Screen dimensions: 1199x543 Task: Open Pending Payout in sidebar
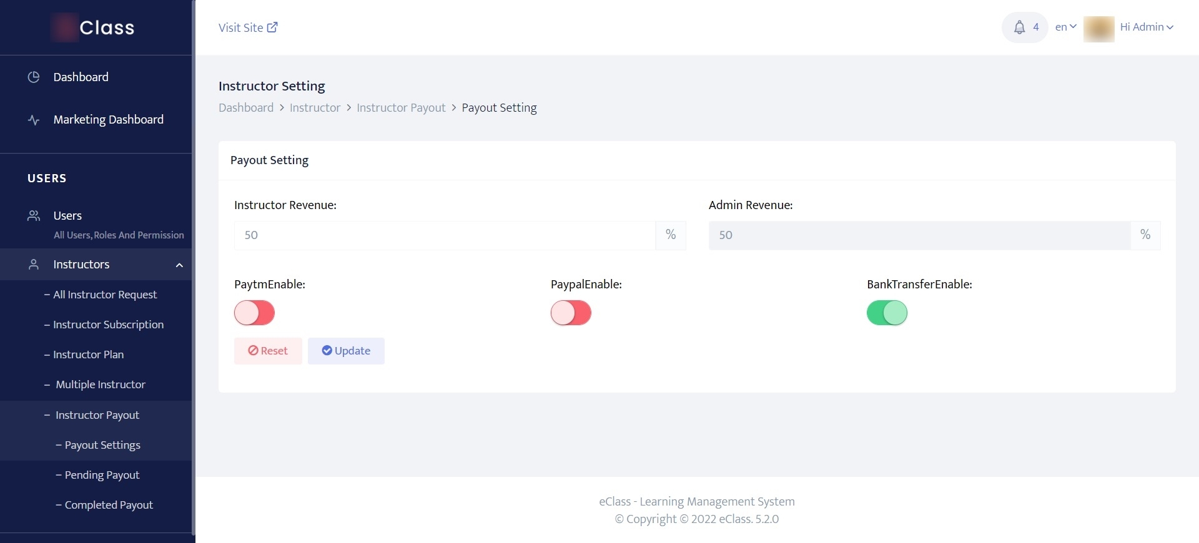(x=102, y=475)
